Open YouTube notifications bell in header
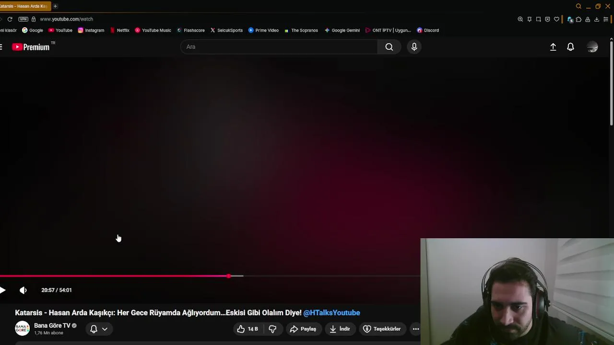Image resolution: width=614 pixels, height=345 pixels. (x=570, y=47)
